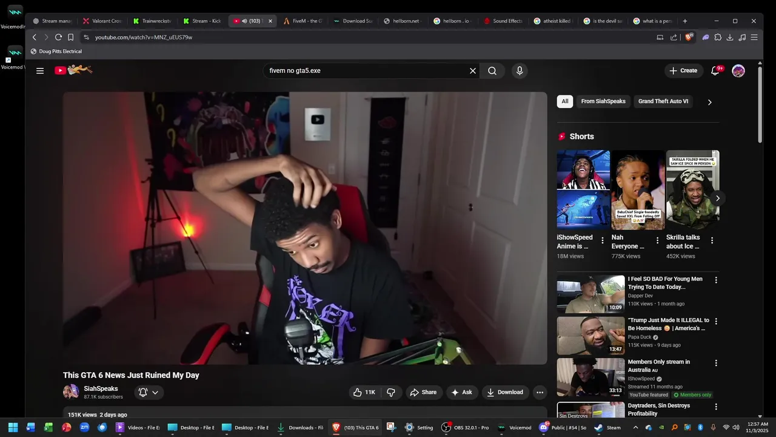776x437 pixels.
Task: Go to the YouTube home logo
Action: pos(73,70)
